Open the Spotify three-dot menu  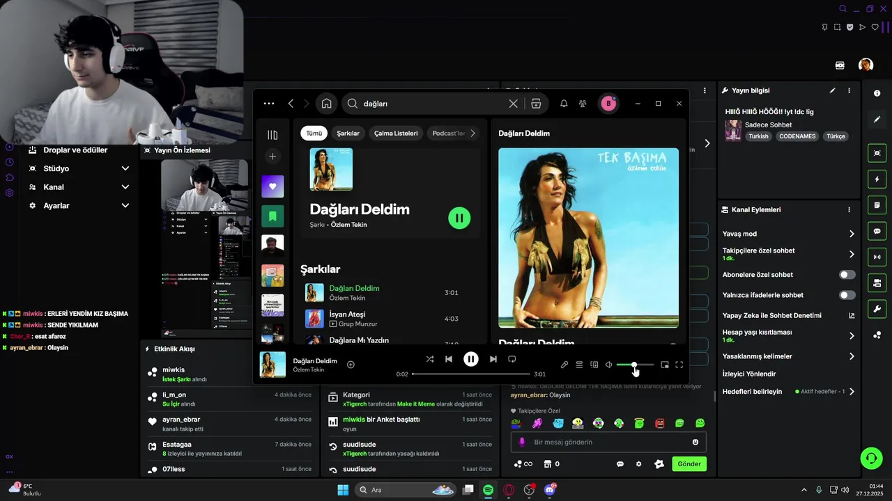pyautogui.click(x=269, y=104)
